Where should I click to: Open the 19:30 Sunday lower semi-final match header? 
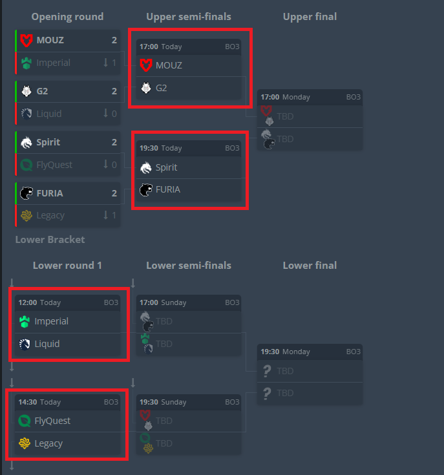pyautogui.click(x=189, y=402)
